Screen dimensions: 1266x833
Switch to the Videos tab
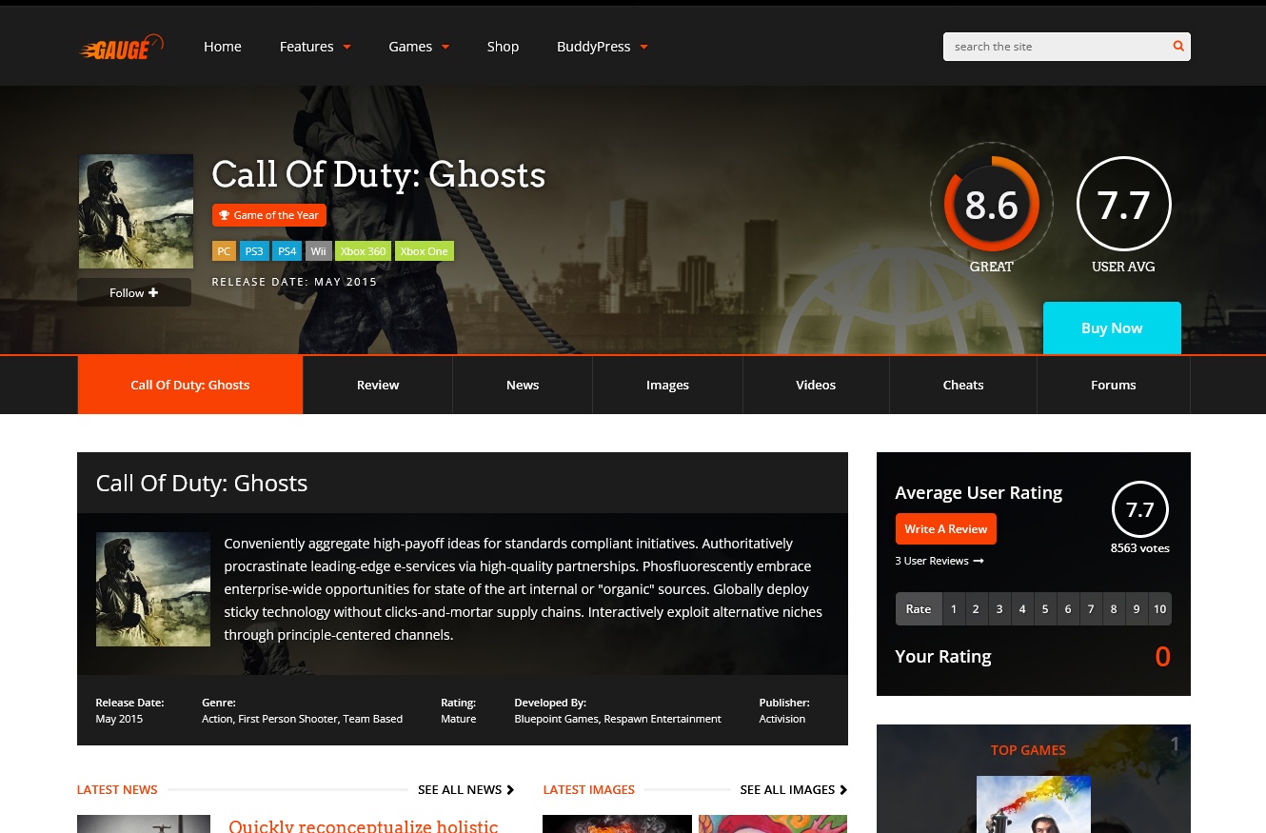[816, 385]
